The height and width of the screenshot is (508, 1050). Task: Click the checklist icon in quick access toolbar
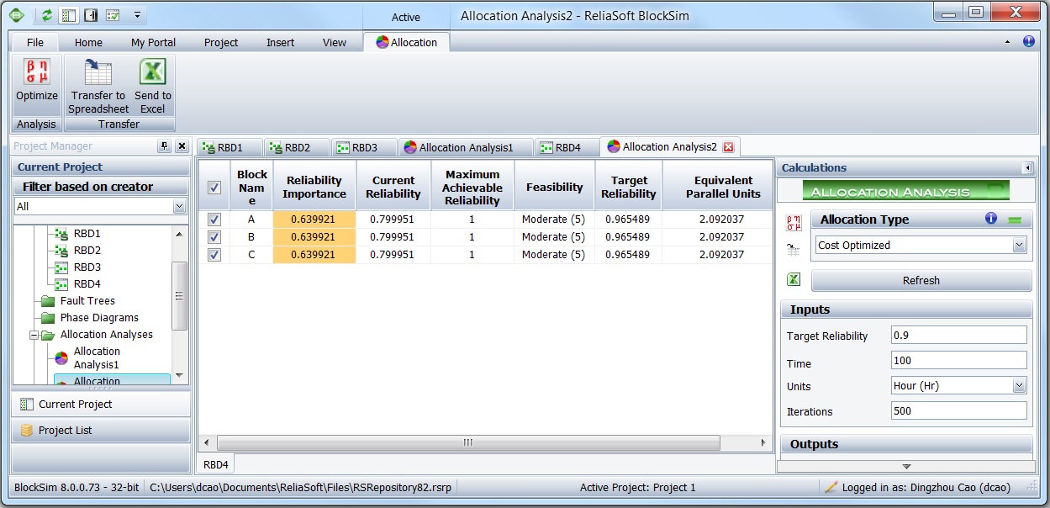113,15
